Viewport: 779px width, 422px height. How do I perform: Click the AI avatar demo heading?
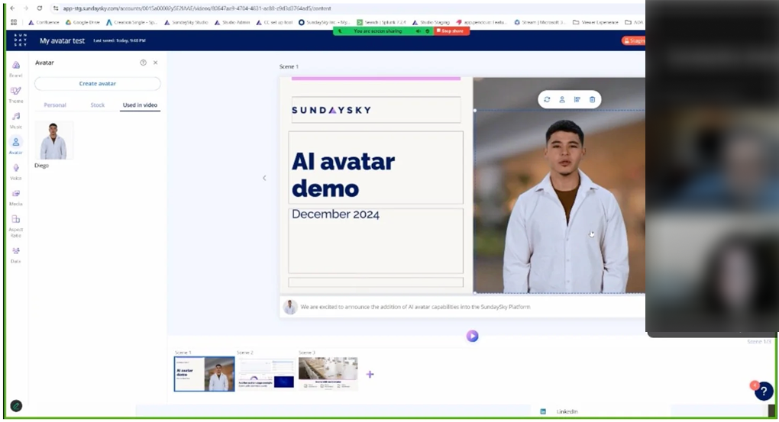(x=344, y=175)
